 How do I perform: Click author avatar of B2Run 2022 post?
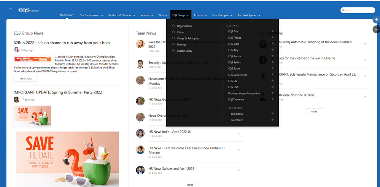[x=16, y=50]
